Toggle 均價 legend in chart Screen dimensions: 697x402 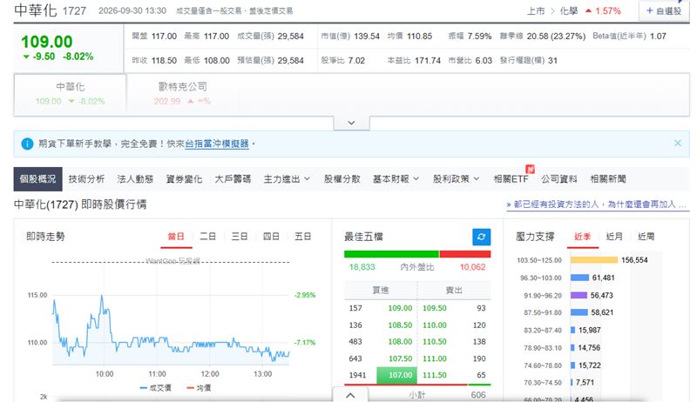point(199,388)
